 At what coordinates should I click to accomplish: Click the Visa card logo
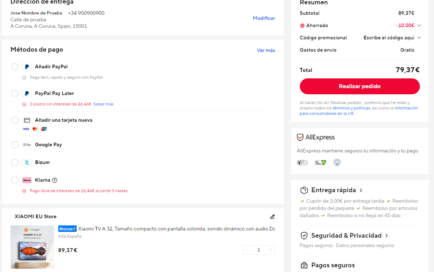tap(26, 129)
